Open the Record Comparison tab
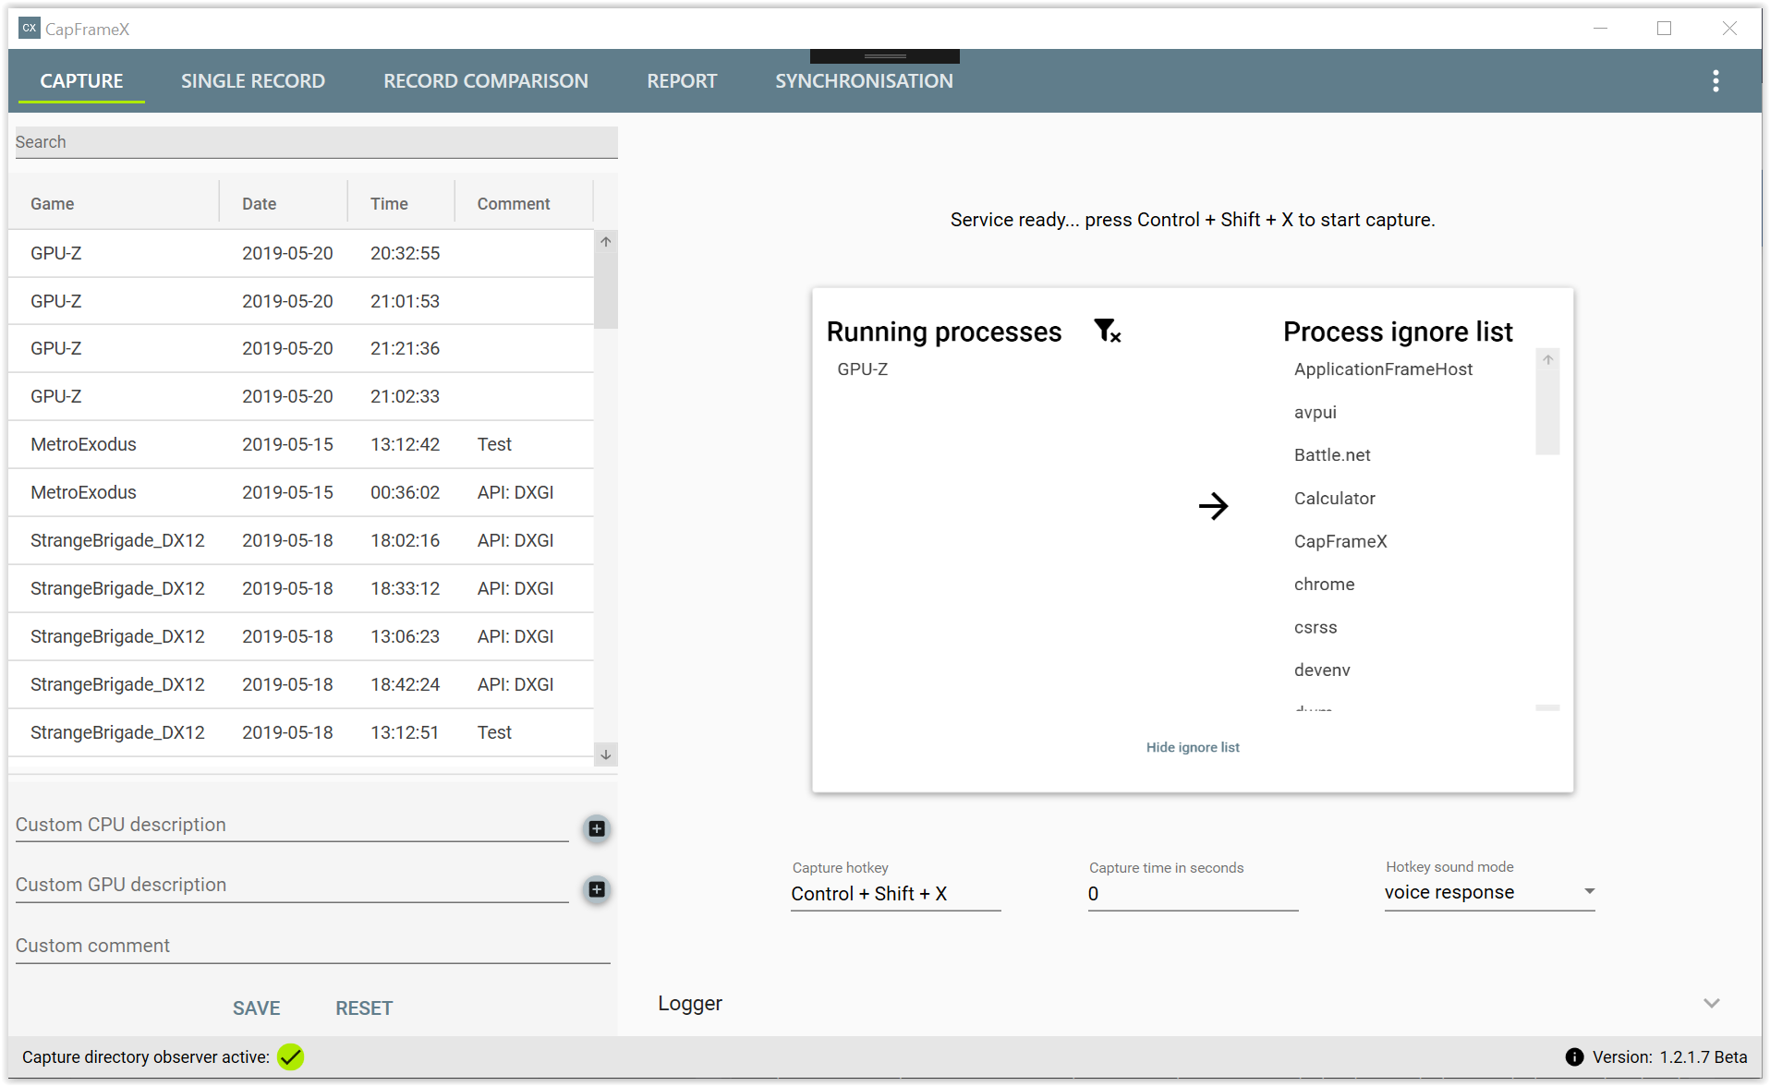This screenshot has width=1770, height=1086. click(x=485, y=81)
